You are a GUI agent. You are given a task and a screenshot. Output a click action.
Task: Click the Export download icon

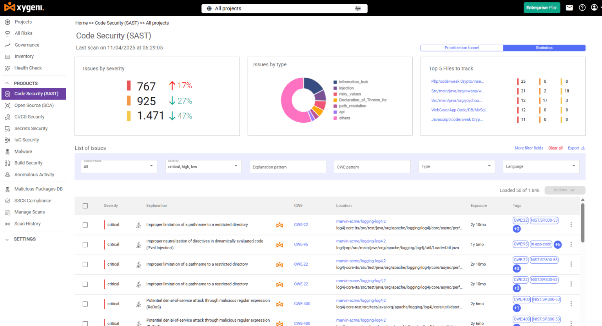click(x=583, y=148)
